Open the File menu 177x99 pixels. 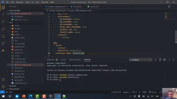[x=7, y=2]
